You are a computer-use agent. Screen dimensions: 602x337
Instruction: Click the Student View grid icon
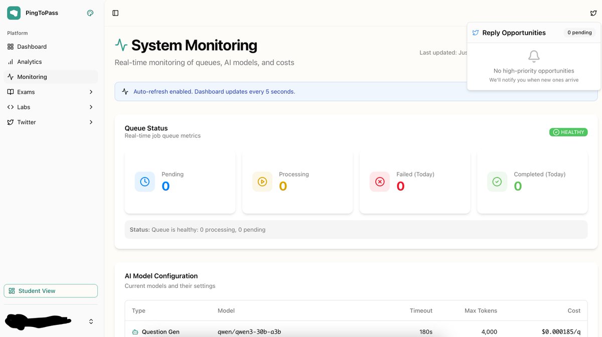[12, 291]
